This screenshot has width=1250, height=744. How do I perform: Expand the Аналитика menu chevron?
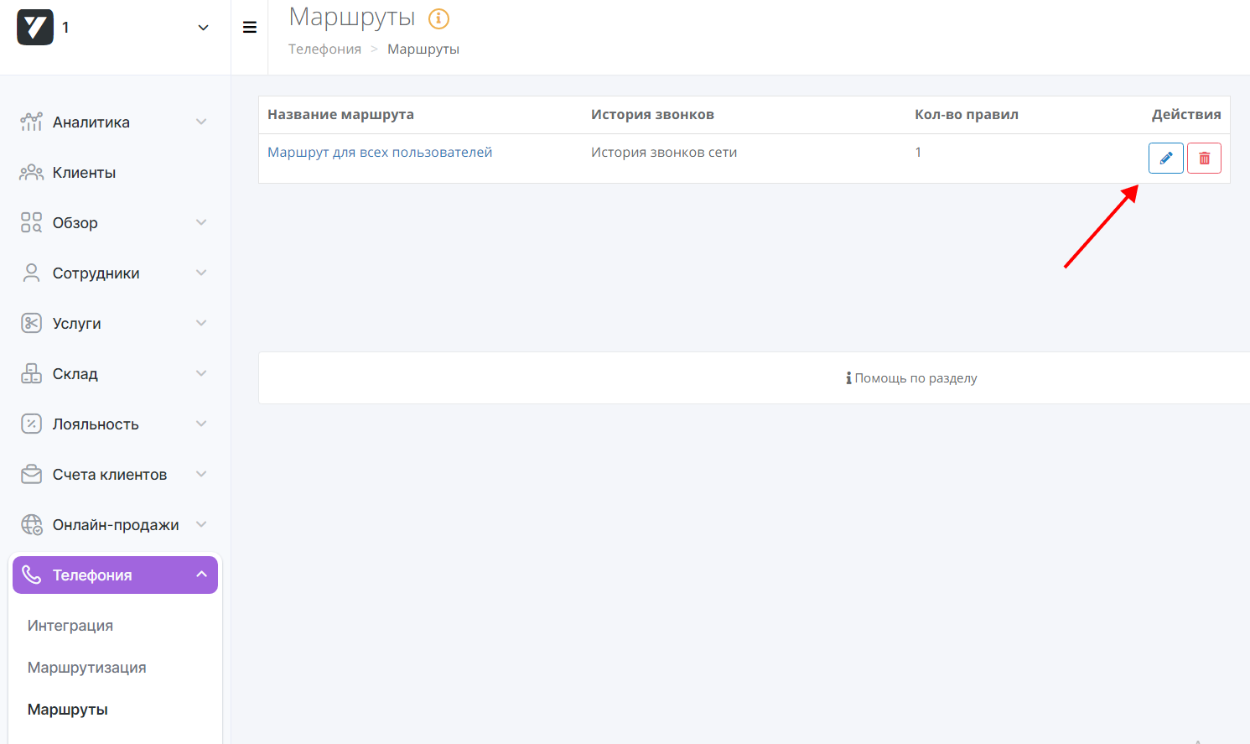coord(201,122)
